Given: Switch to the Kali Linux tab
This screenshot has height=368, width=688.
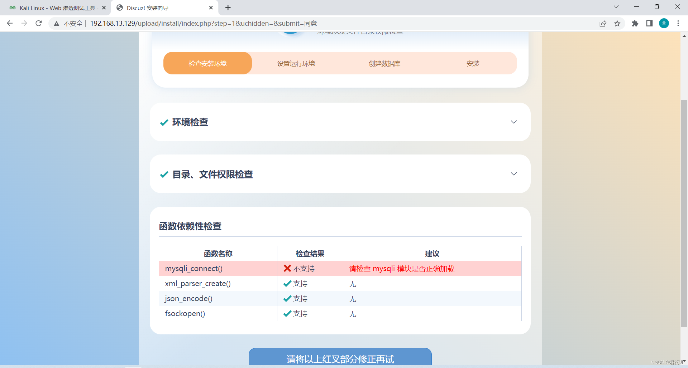Looking at the screenshot, I should click(x=57, y=8).
